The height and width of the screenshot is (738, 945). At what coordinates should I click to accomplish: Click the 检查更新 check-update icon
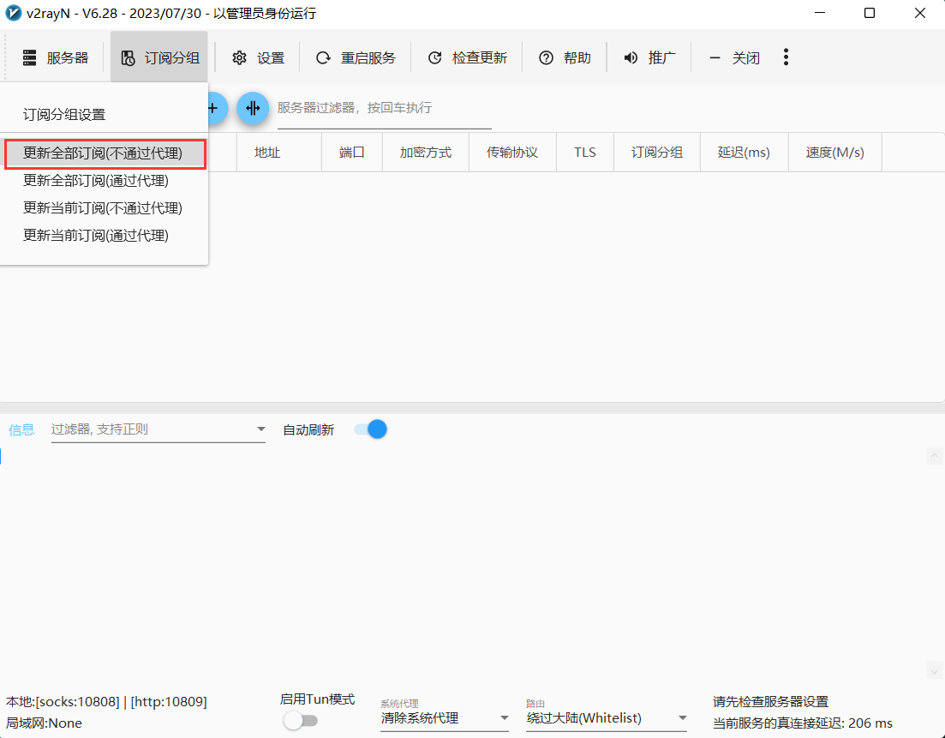click(434, 57)
